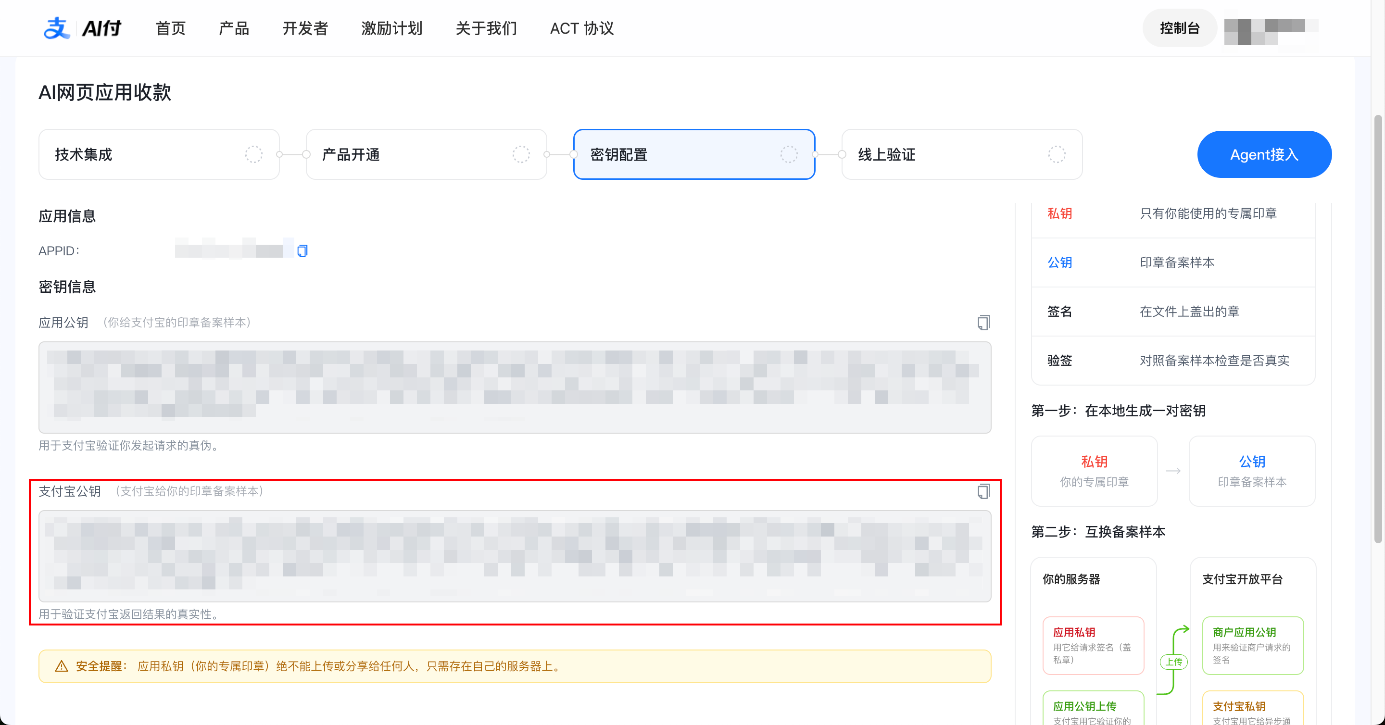Open 关于我们 in the top navigation
The image size is (1385, 725).
pos(486,28)
